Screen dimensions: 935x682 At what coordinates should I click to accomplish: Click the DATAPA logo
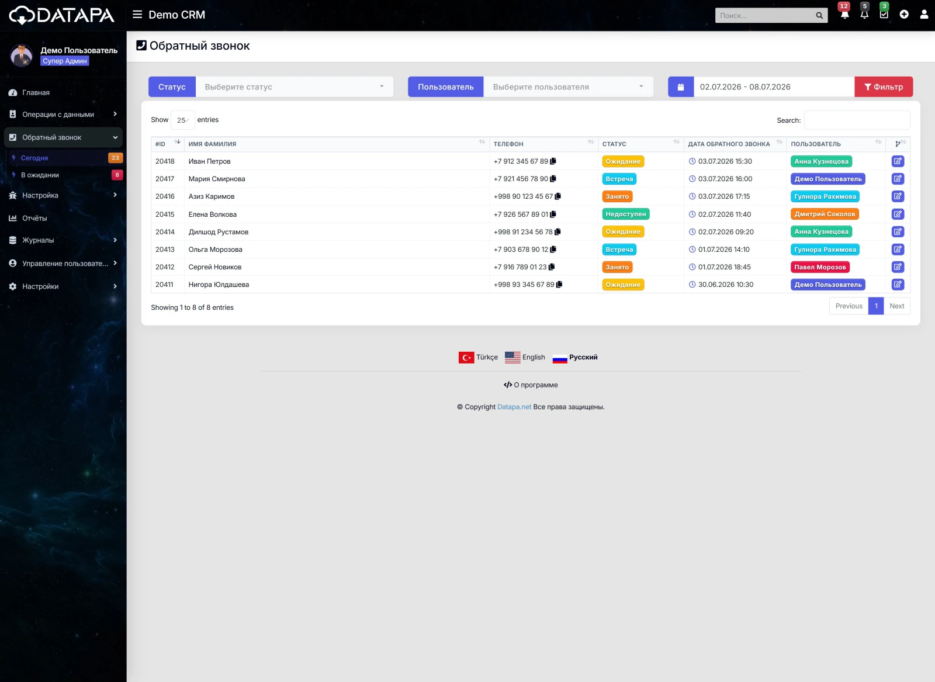point(62,15)
